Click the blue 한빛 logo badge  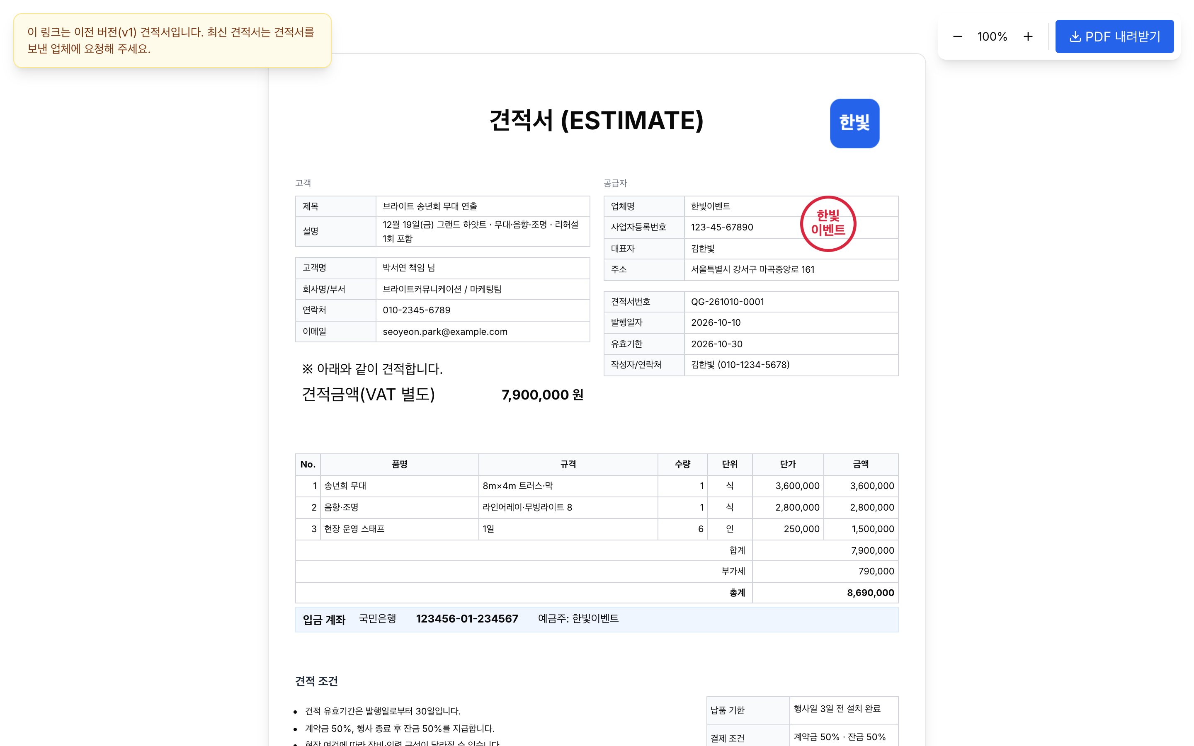coord(854,124)
